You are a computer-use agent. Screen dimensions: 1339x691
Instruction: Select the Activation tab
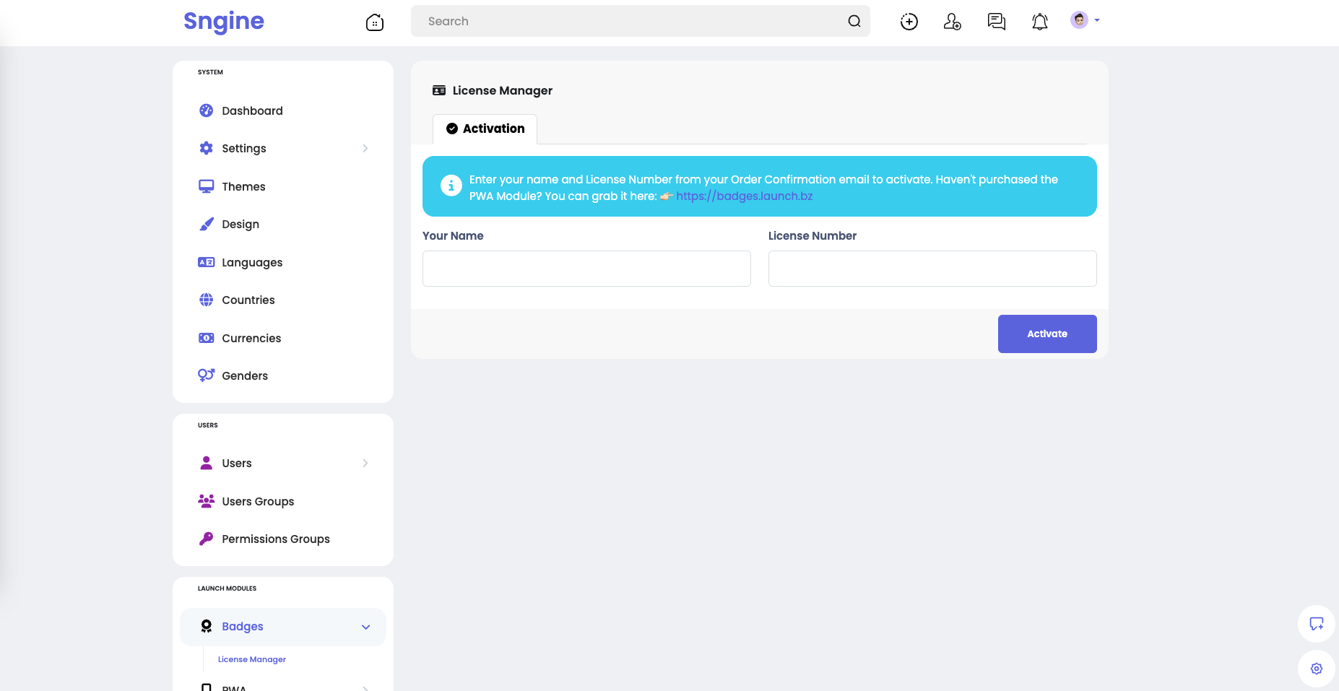click(x=485, y=129)
